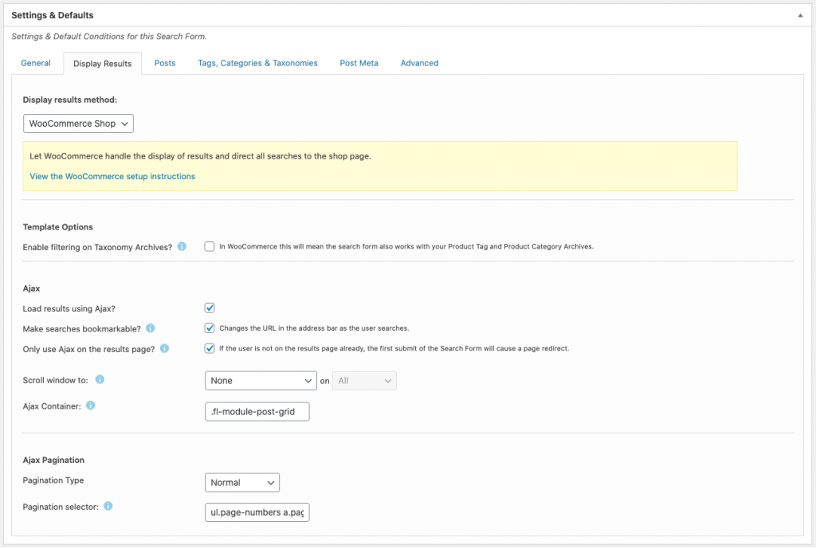Click the 'Make searches bookmarkable?' label
This screenshot has height=549, width=816.
[82, 329]
